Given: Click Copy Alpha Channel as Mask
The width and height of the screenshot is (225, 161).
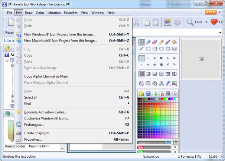Looking at the screenshot, I should click(x=73, y=76).
